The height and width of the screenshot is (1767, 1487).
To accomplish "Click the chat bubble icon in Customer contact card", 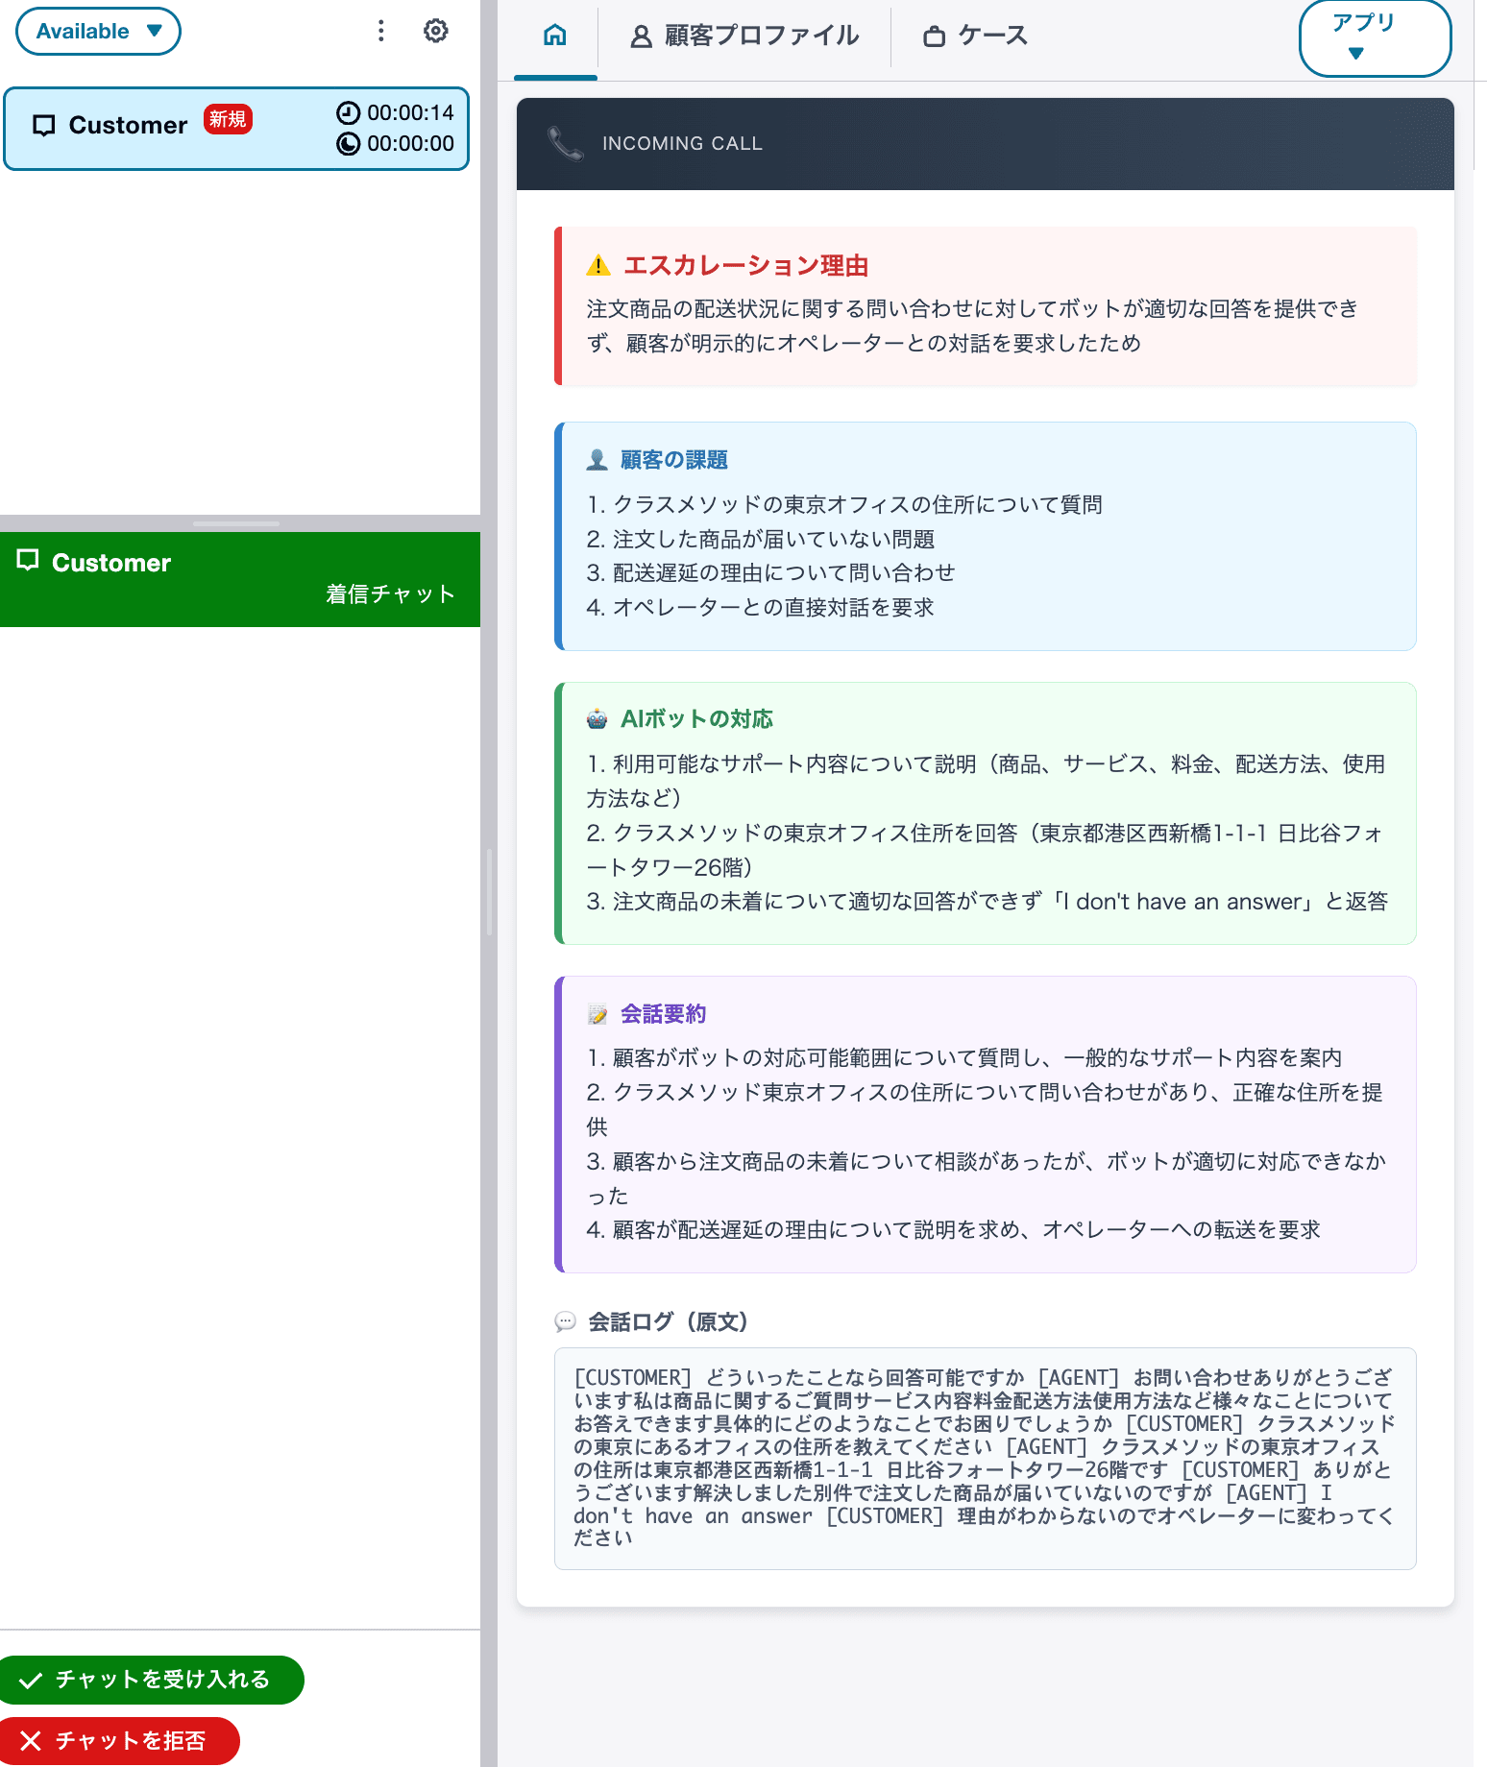I will 44,126.
